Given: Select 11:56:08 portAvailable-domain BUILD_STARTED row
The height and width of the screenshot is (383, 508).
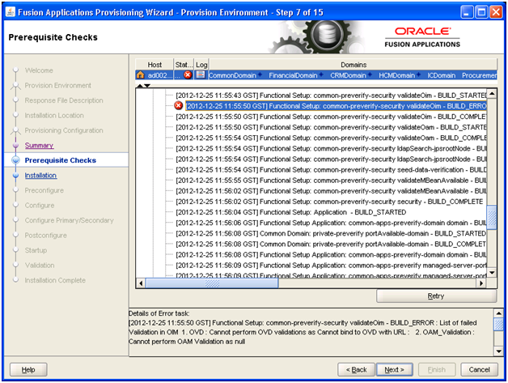Looking at the screenshot, I should pyautogui.click(x=331, y=233).
